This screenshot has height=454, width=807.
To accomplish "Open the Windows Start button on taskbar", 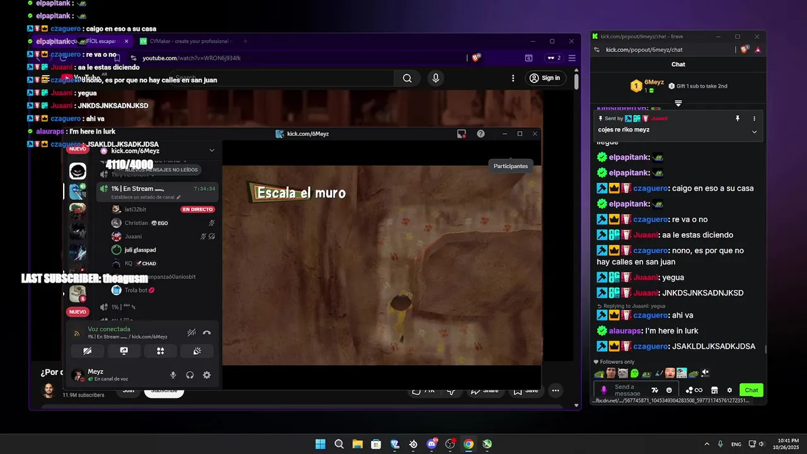I will 320,444.
